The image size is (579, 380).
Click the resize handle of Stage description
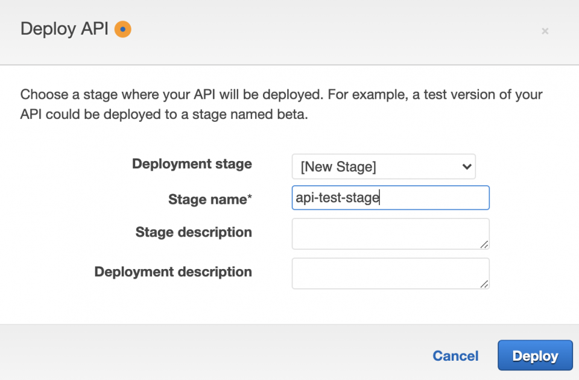486,245
